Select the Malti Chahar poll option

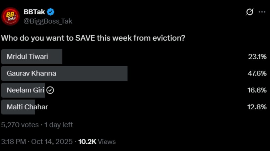coord(27,107)
